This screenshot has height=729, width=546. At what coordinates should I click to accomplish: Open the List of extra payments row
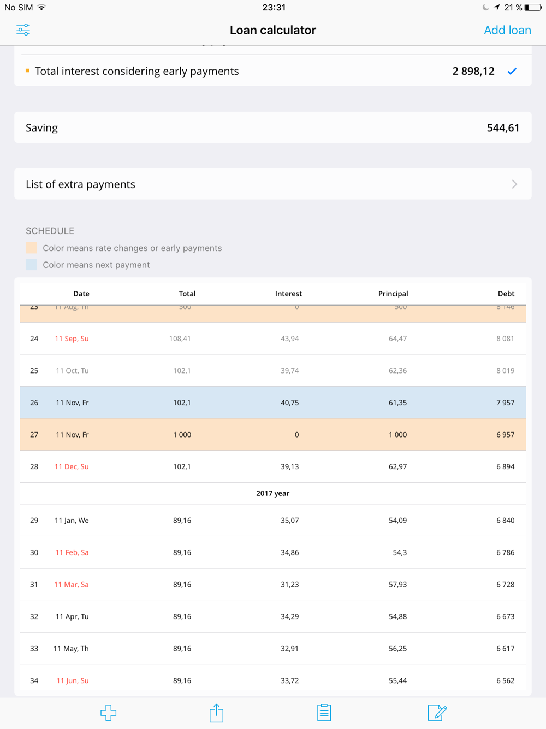click(272, 184)
